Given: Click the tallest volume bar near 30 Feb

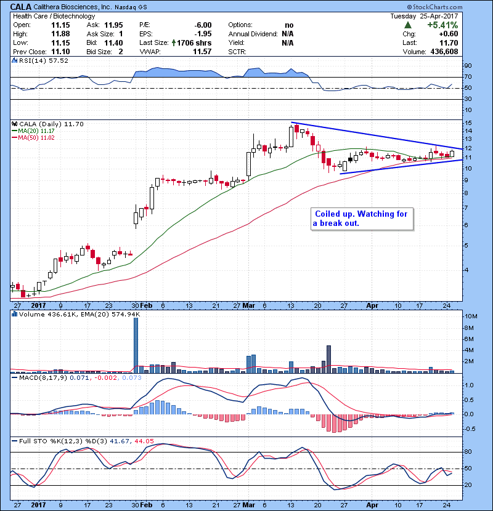Looking at the screenshot, I should coord(136,345).
